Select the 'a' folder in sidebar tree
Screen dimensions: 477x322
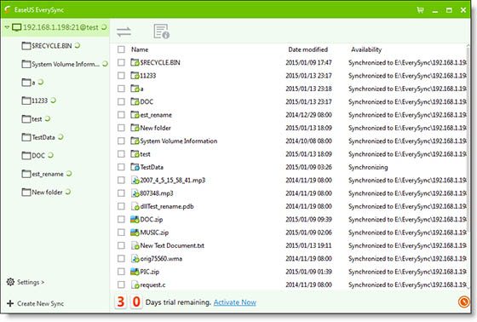(33, 83)
